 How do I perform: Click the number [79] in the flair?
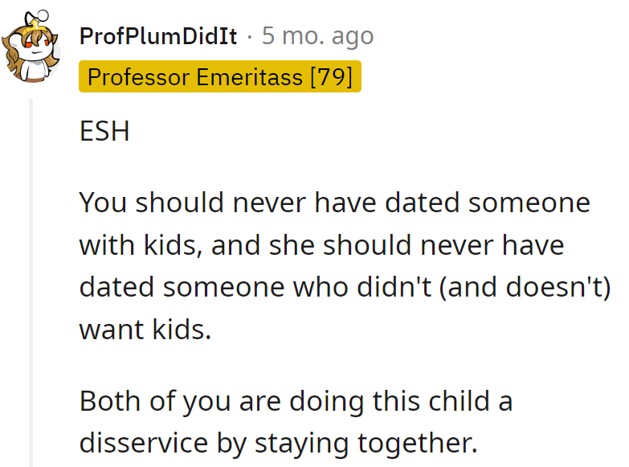click(x=331, y=77)
